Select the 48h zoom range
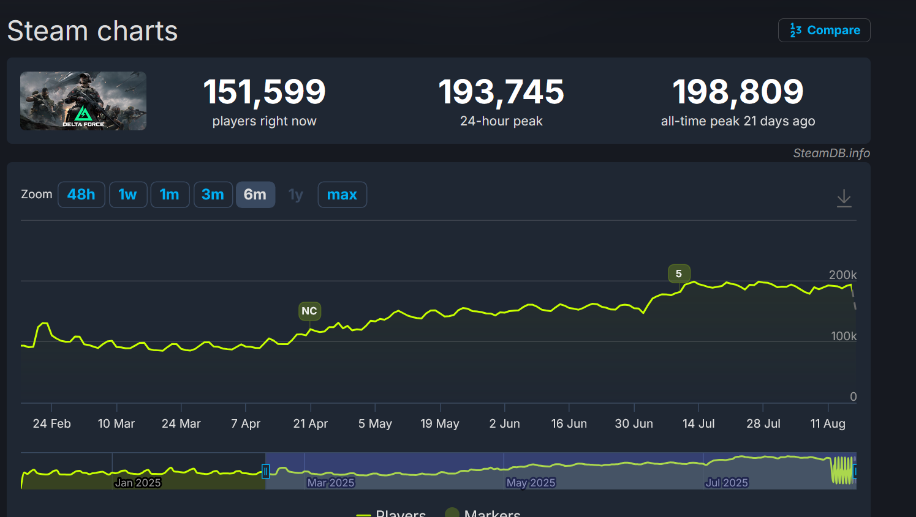Image resolution: width=916 pixels, height=517 pixels. point(81,195)
